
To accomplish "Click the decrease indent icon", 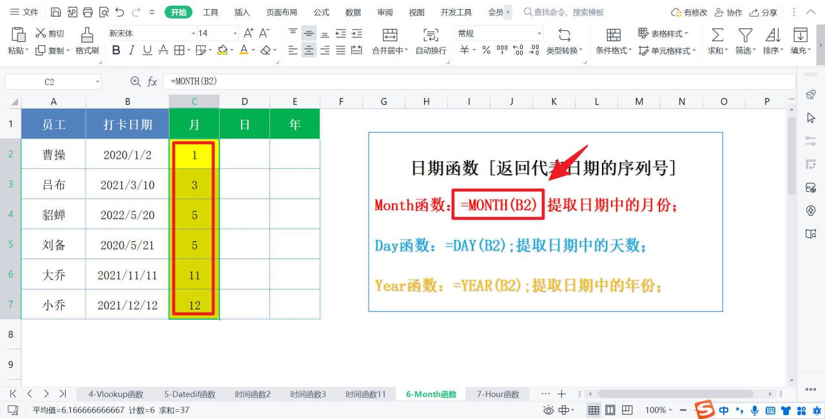I will [341, 34].
